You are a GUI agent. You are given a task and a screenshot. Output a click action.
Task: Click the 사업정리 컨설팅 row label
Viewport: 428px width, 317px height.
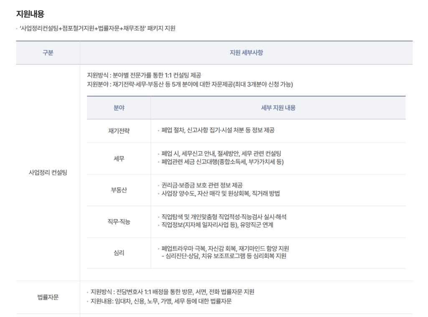(47, 172)
